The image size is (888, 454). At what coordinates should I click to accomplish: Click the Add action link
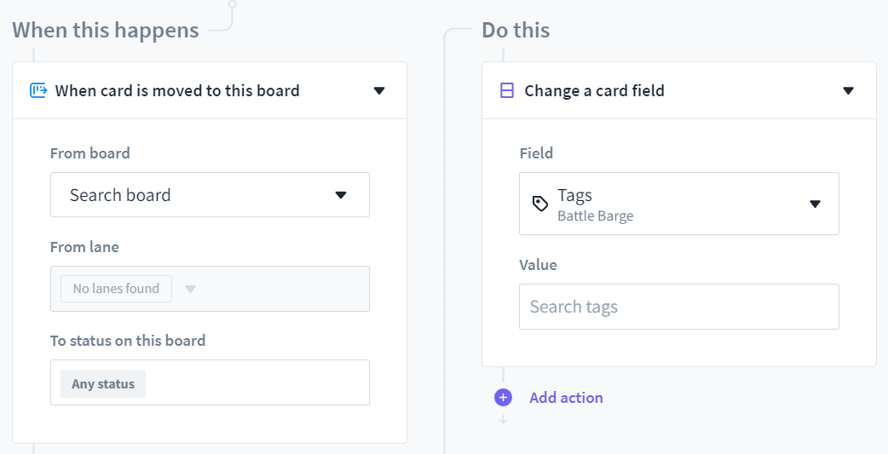566,398
